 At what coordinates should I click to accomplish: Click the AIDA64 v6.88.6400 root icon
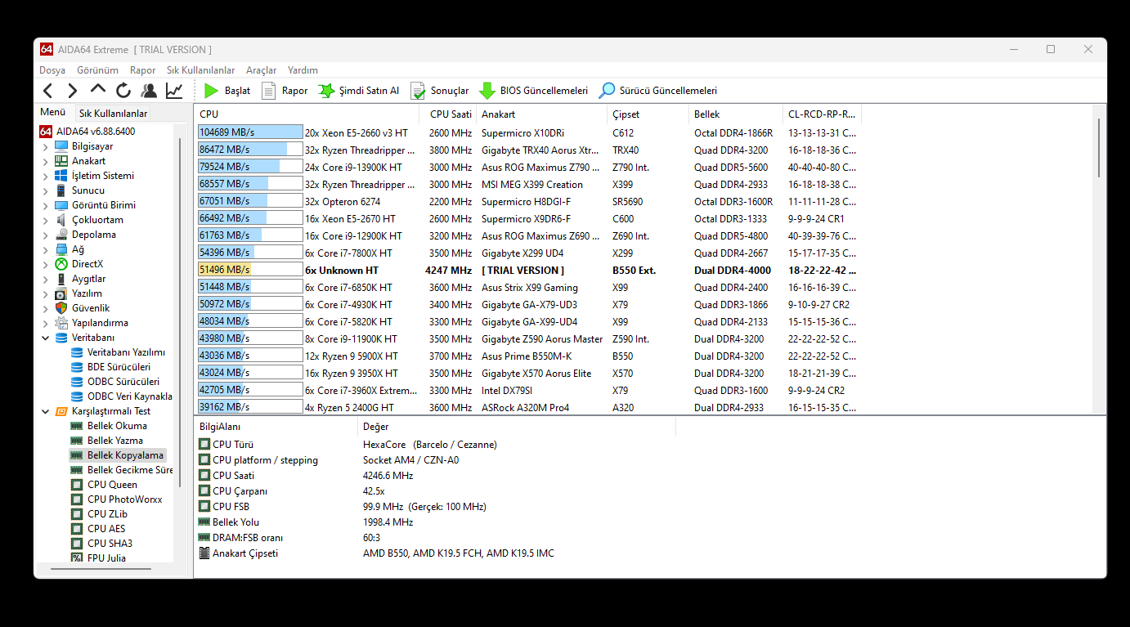[46, 132]
